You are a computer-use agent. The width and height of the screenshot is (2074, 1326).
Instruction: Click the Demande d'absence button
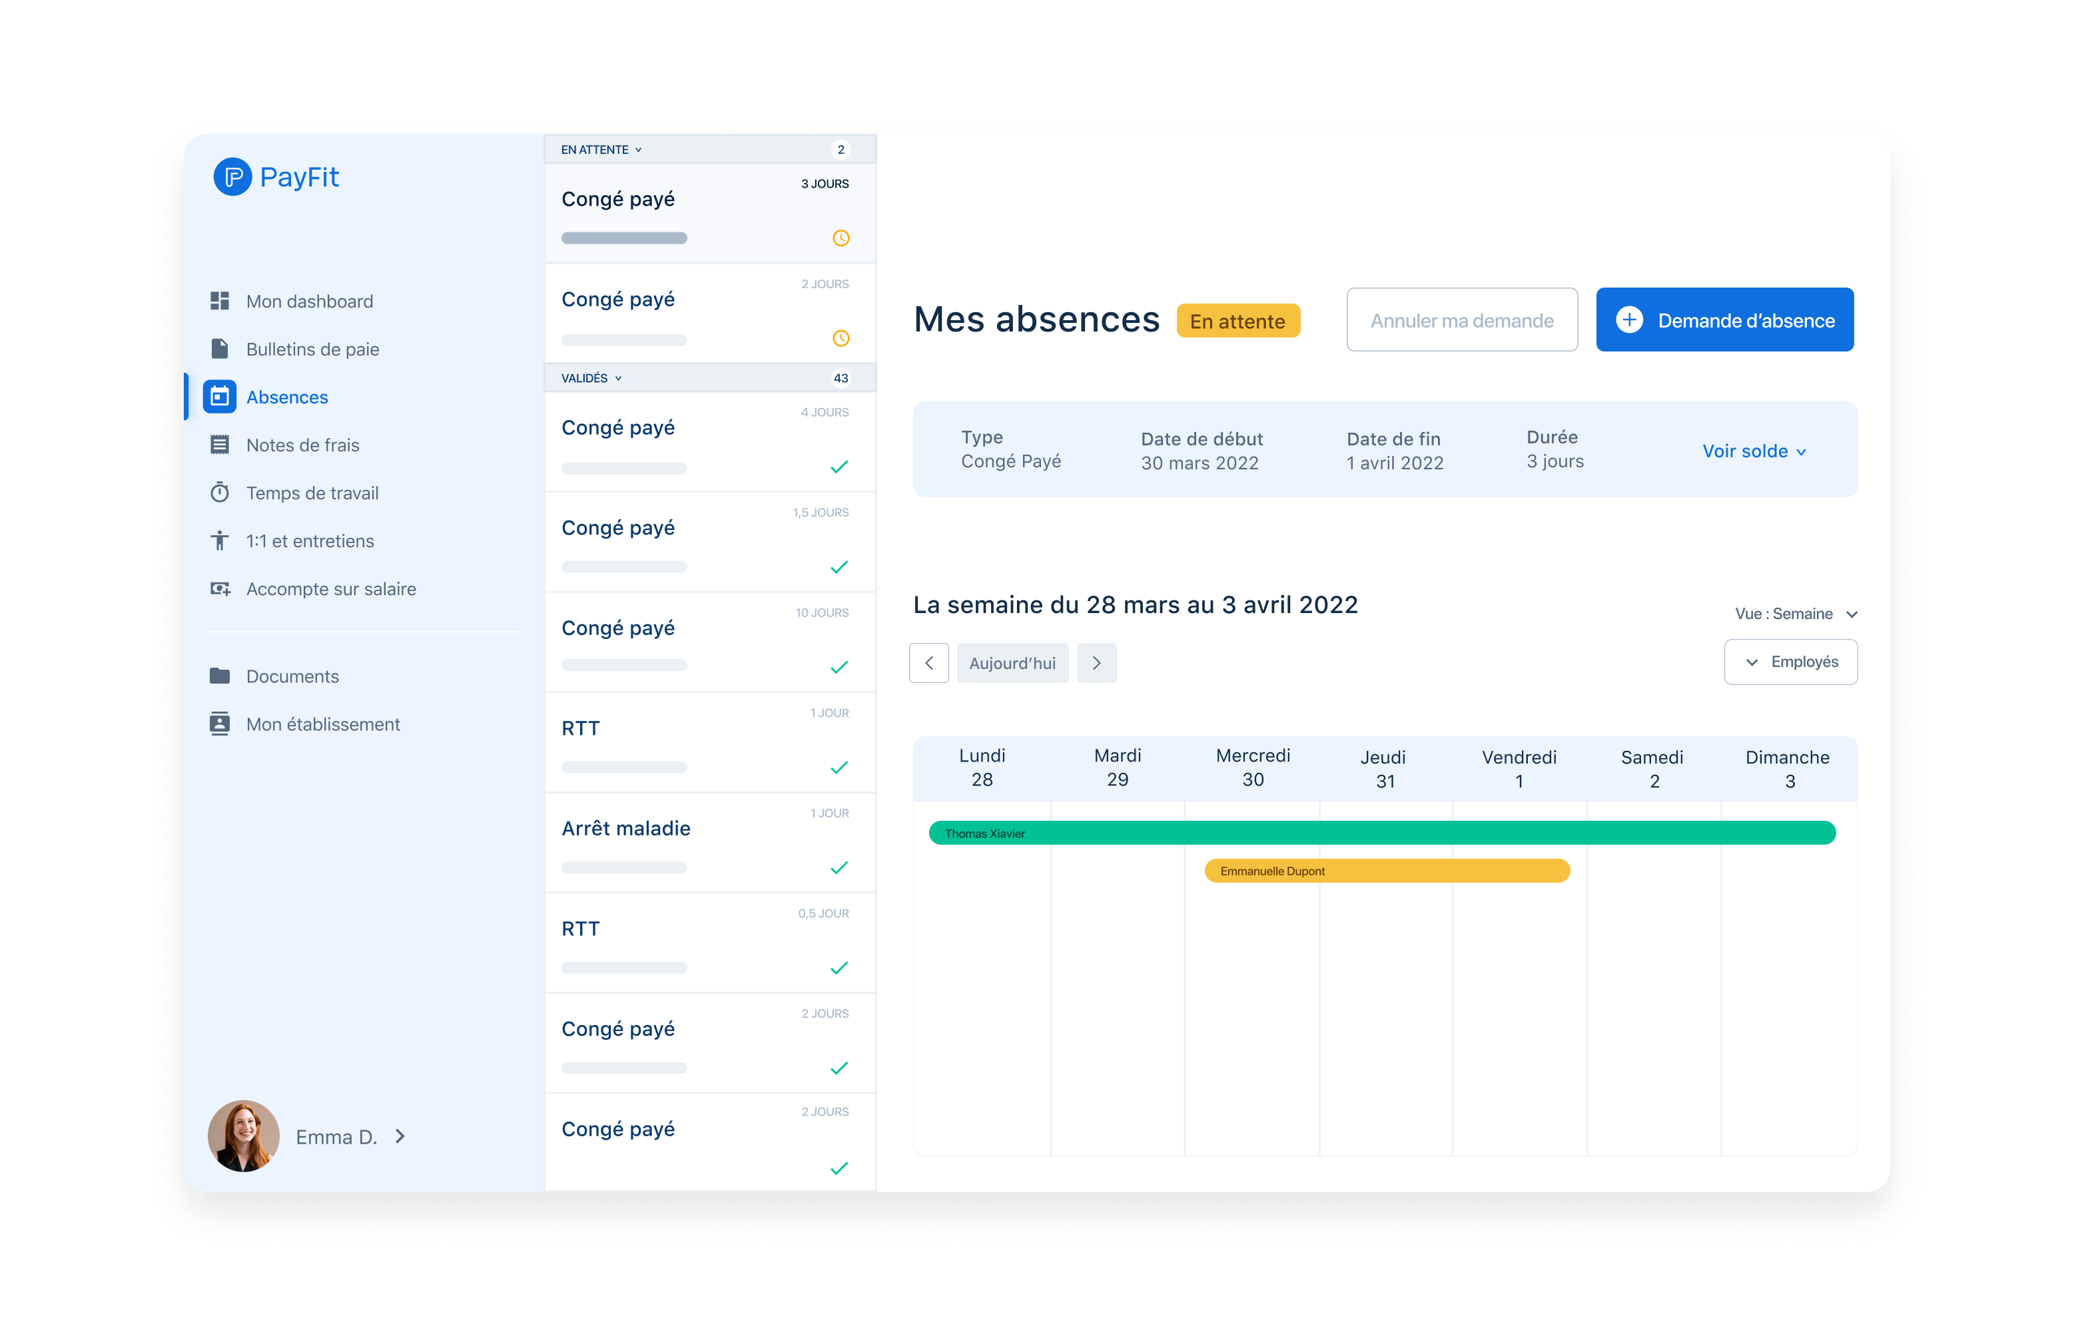point(1724,320)
